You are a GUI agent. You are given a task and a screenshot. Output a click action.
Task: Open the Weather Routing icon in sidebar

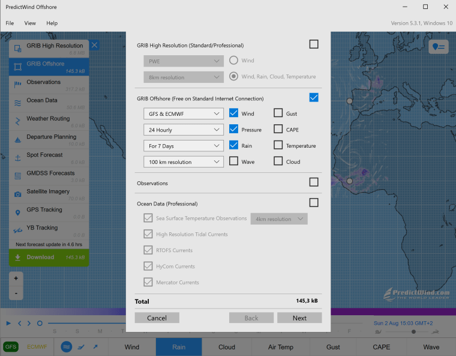(x=18, y=121)
